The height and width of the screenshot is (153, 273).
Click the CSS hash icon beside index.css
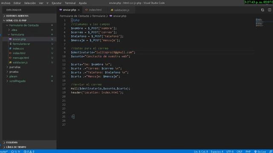[x=10, y=48]
